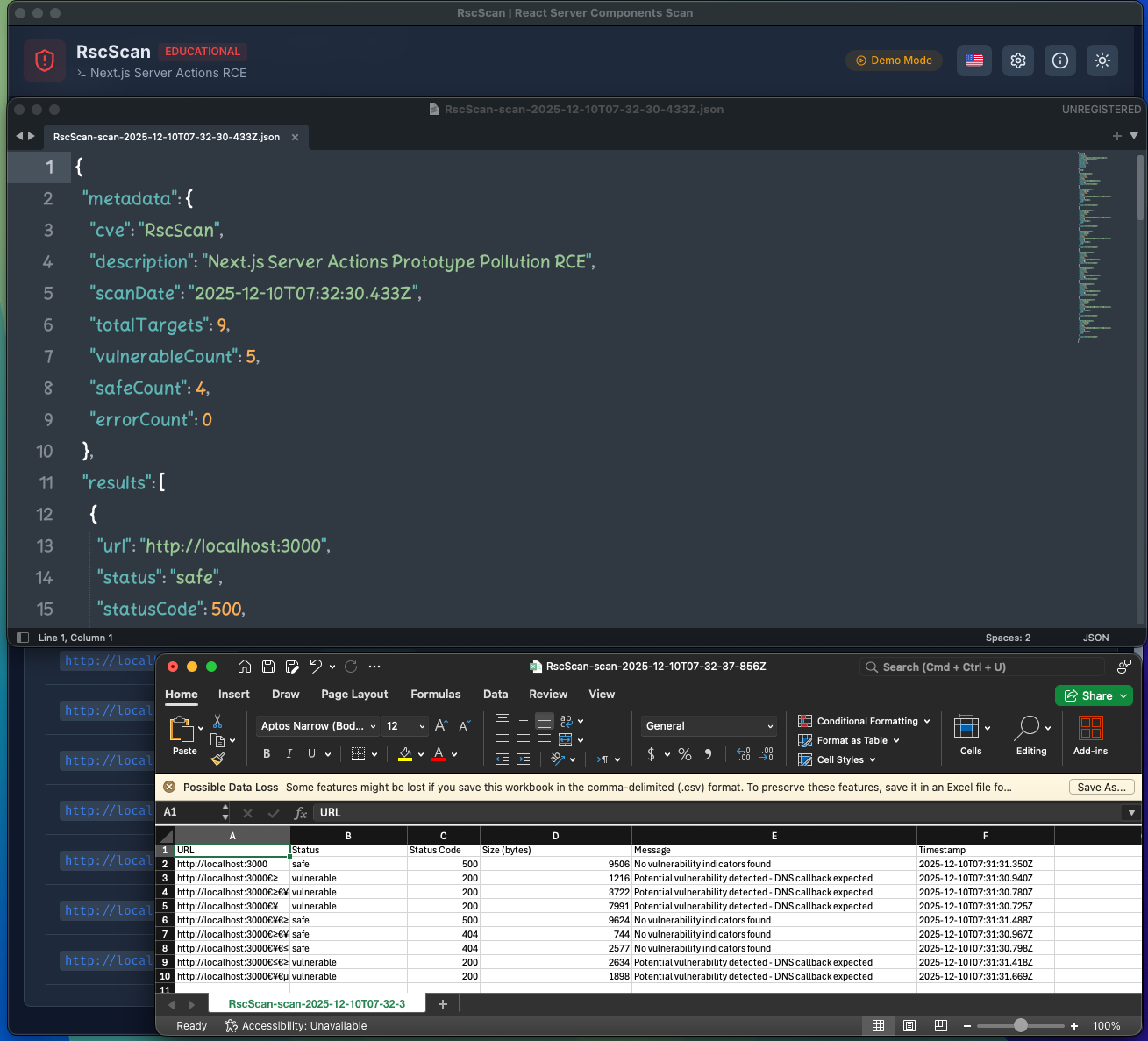Viewport: 1148px width, 1041px height.
Task: Click Merge and Center icon
Action: pos(566,740)
